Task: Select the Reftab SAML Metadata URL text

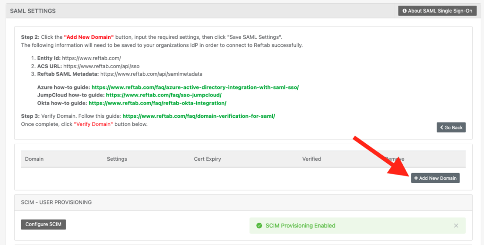Action: tap(151, 74)
